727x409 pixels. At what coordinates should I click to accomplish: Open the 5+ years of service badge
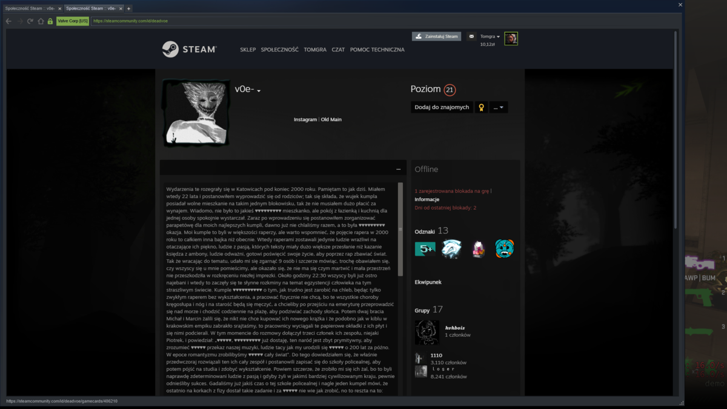pos(425,248)
